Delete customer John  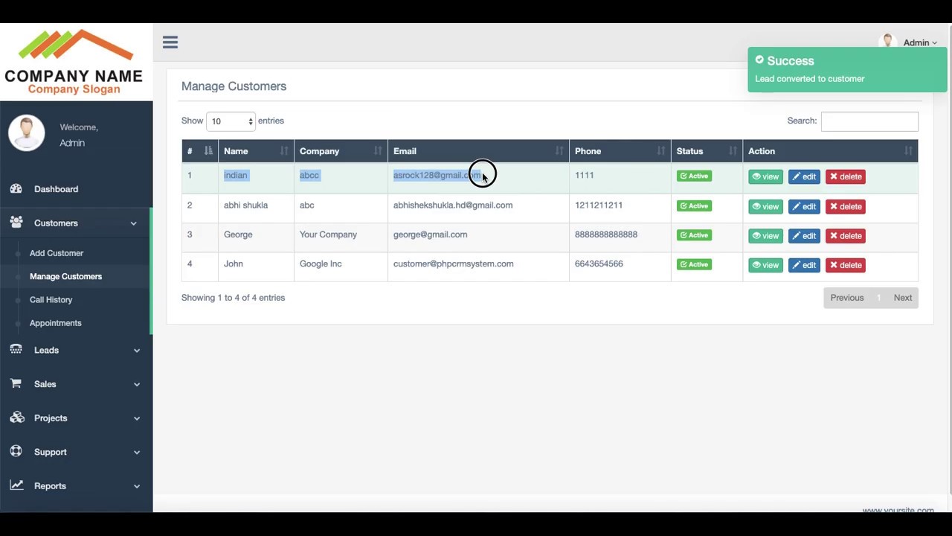click(846, 265)
